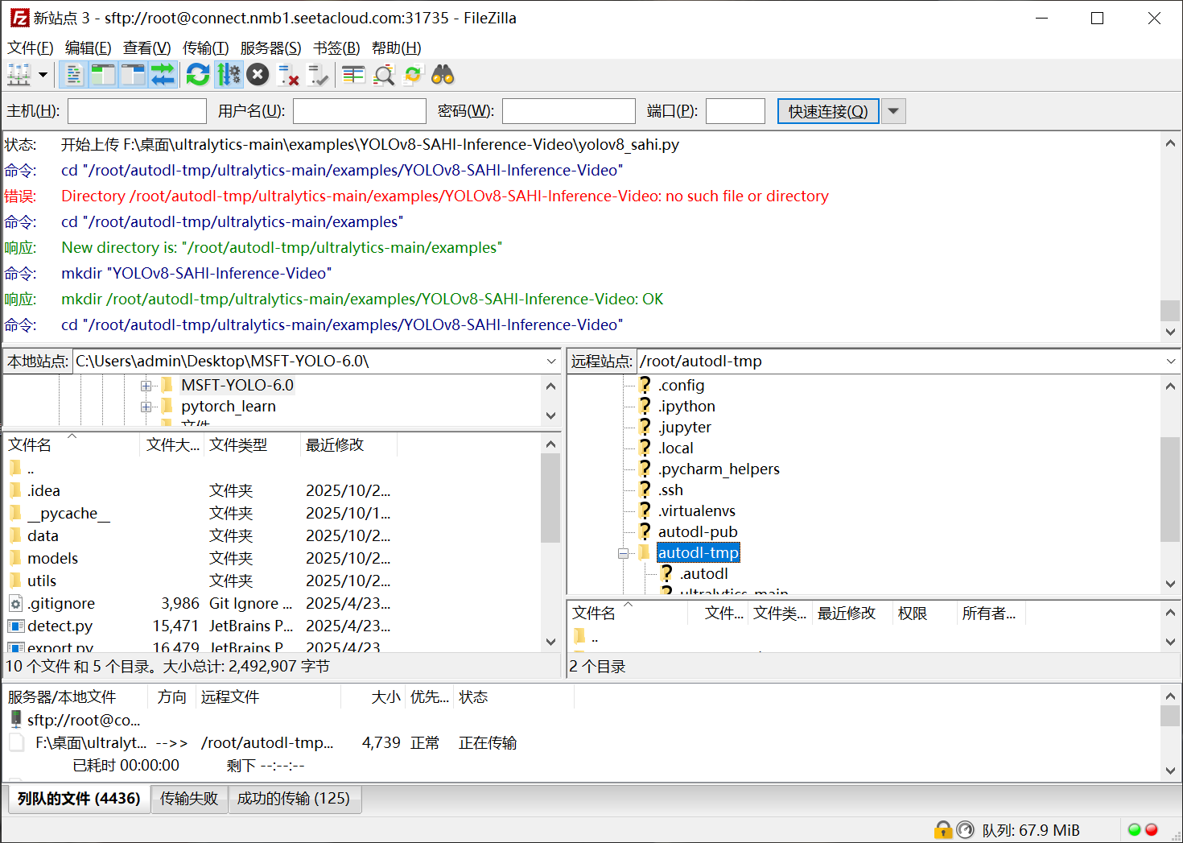This screenshot has height=843, width=1183.
Task: Sort remote files by 权限 column
Action: 925,614
